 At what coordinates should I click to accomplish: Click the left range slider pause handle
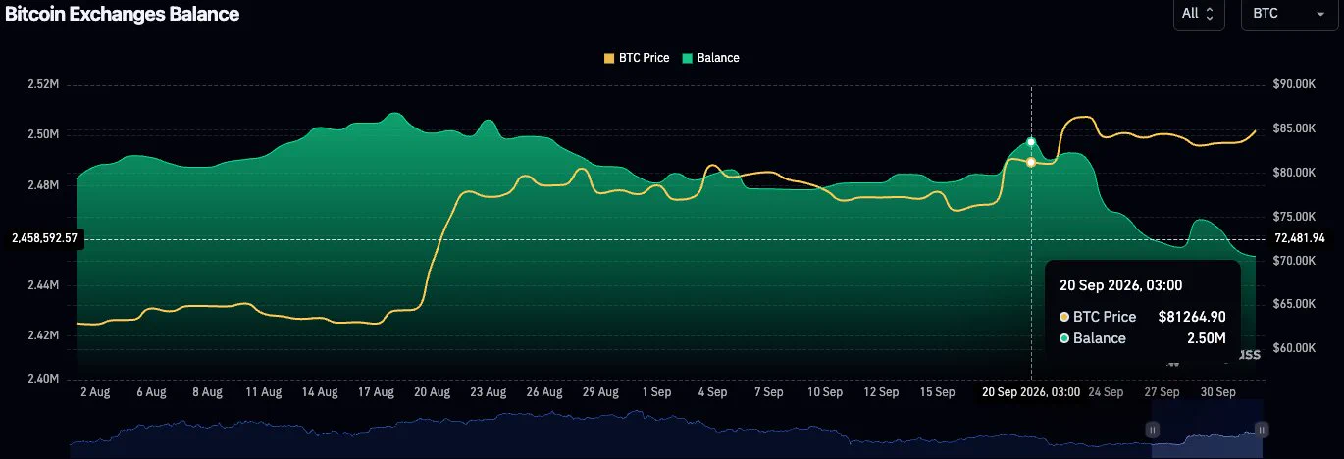[1153, 430]
